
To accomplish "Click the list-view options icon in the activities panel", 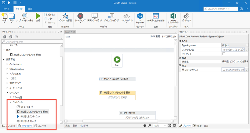I will [17, 37].
